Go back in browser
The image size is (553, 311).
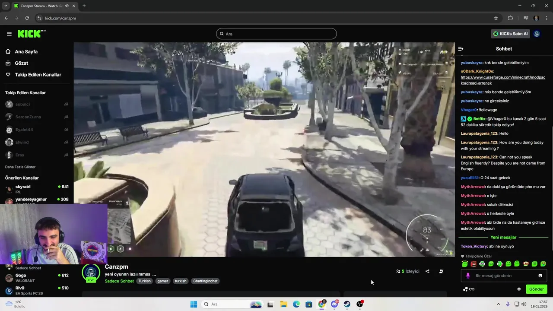click(6, 18)
